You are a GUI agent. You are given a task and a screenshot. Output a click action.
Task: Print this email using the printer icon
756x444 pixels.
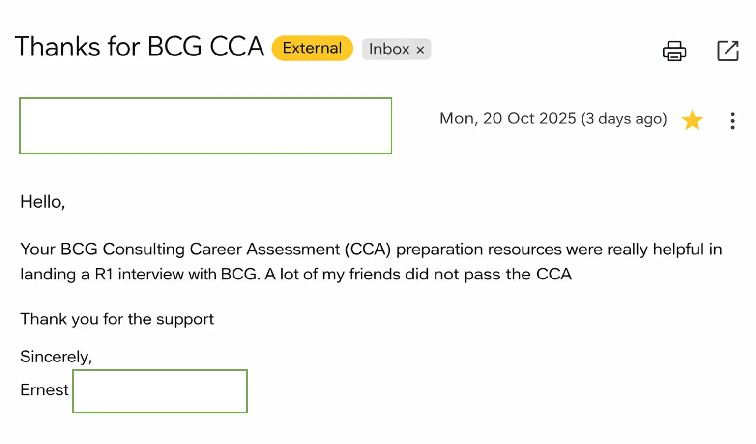[x=674, y=51]
